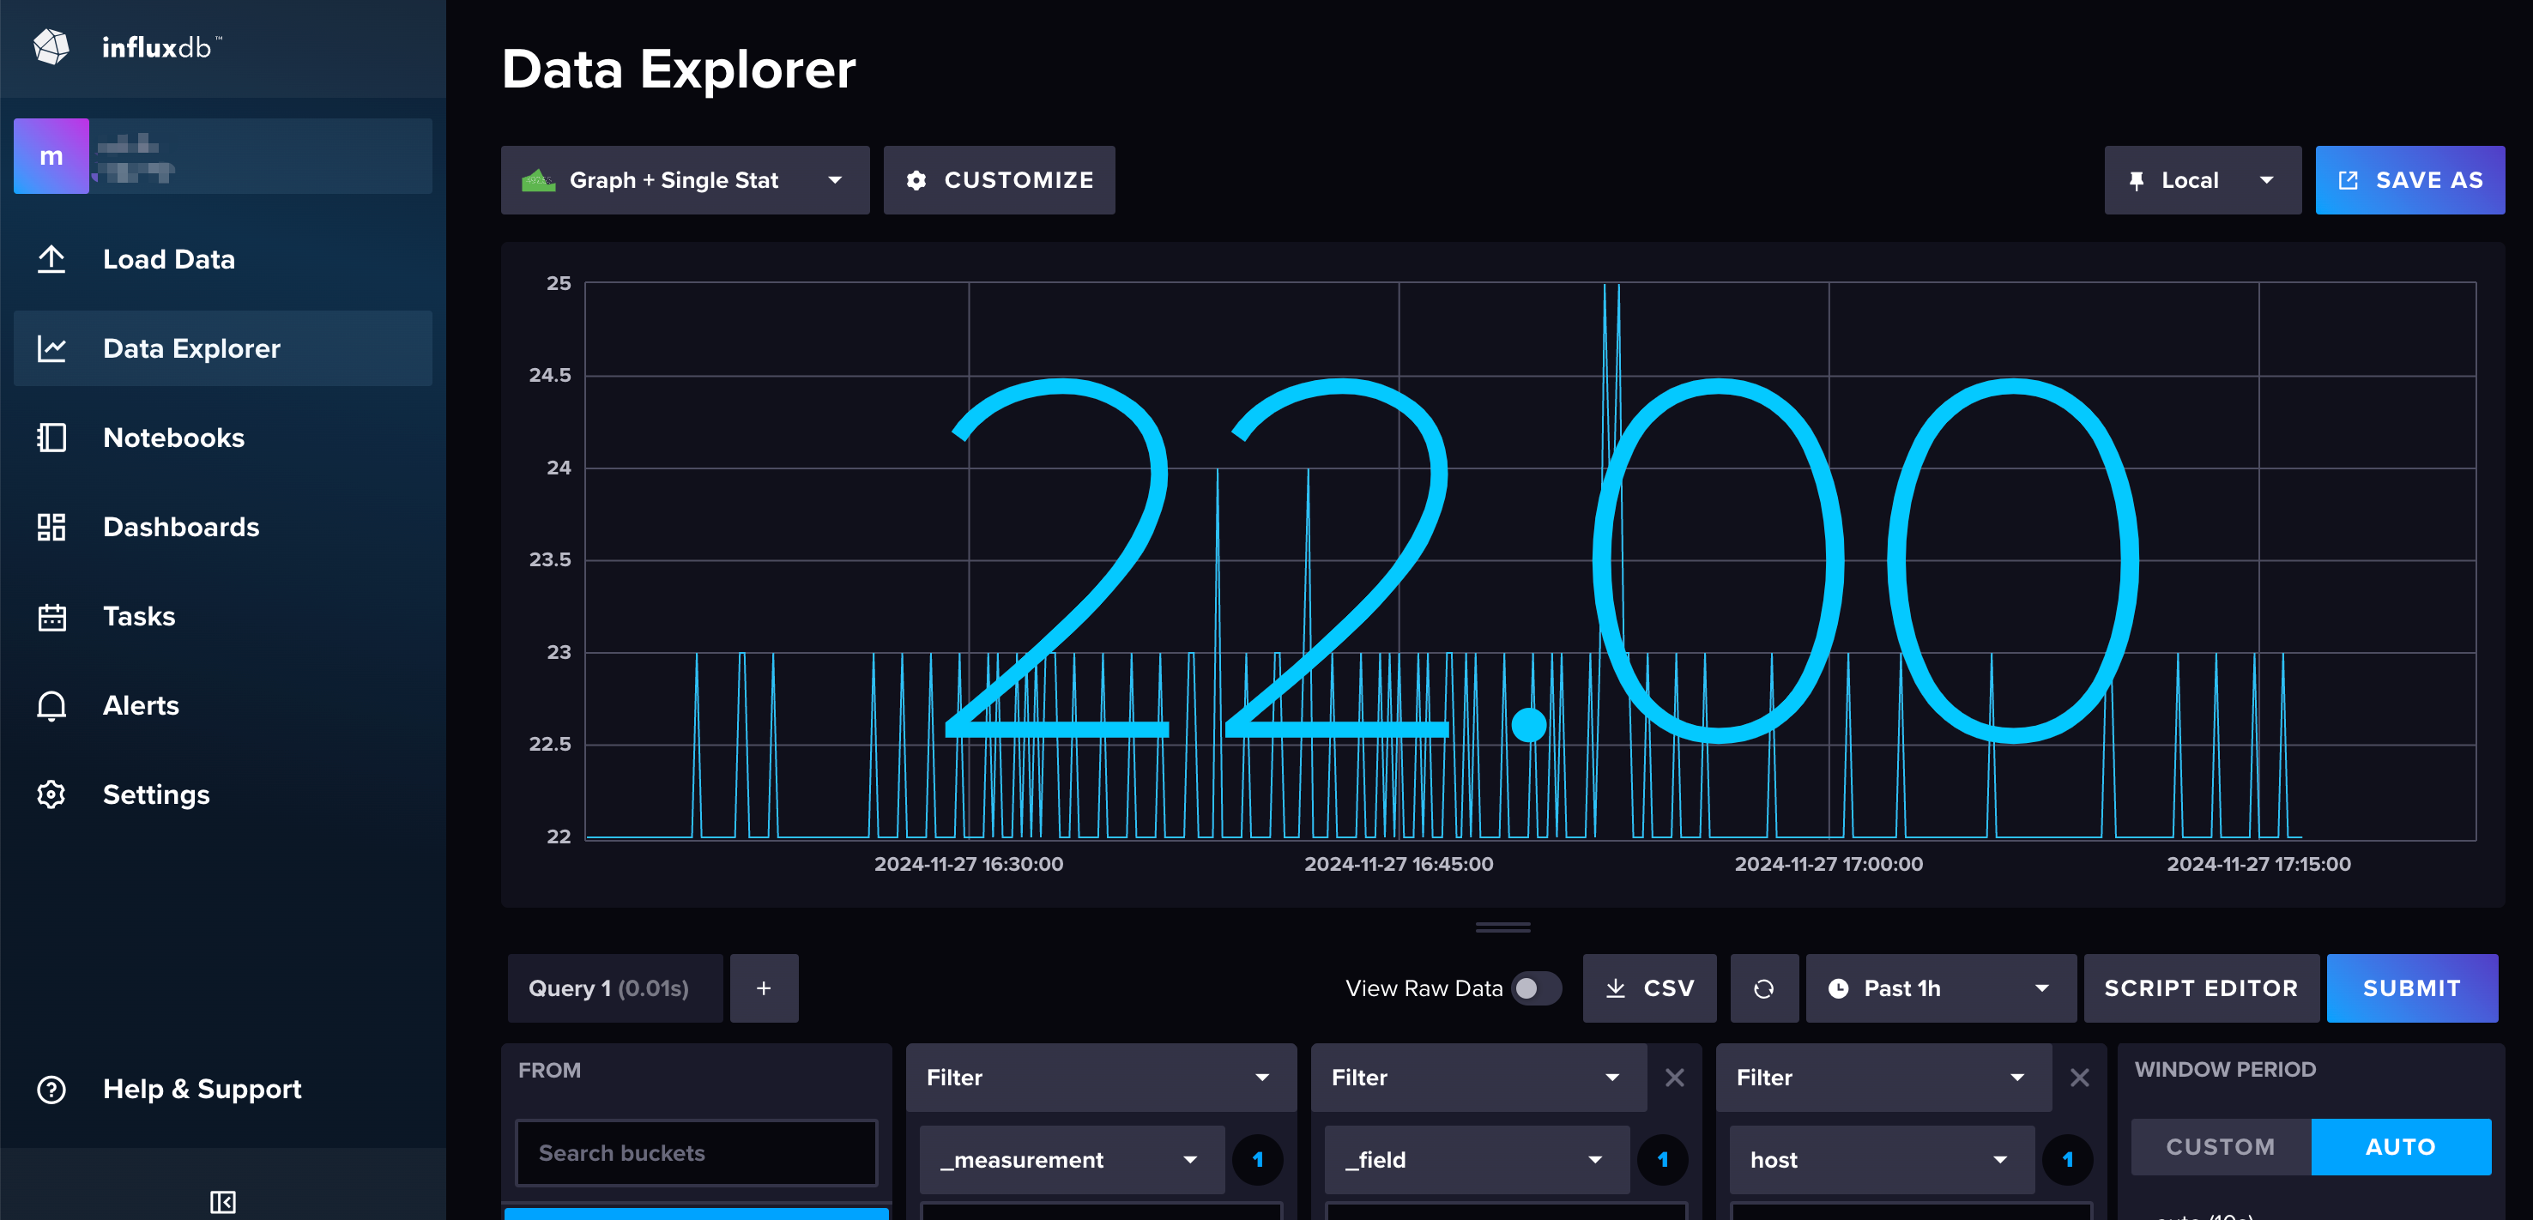Screen dimensions: 2533x1220
Task: Go to Dashboards page
Action: pyautogui.click(x=181, y=527)
